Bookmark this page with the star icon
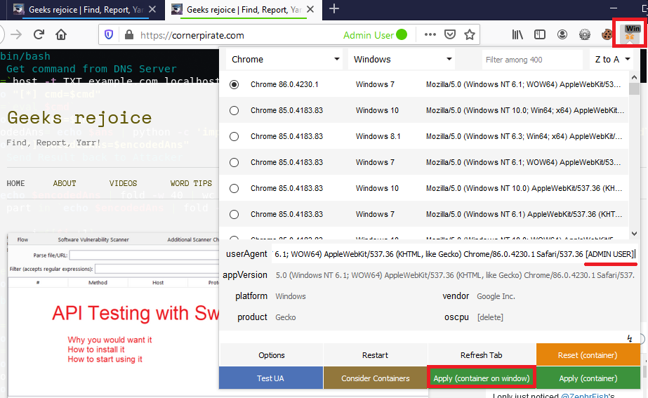This screenshot has height=398, width=648. point(470,34)
